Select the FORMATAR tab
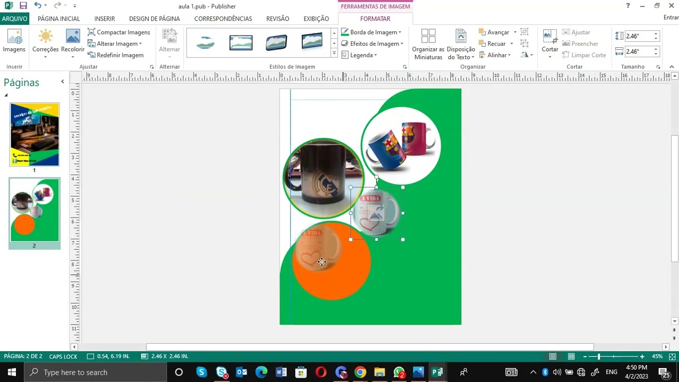The height and width of the screenshot is (382, 679). coord(375,19)
